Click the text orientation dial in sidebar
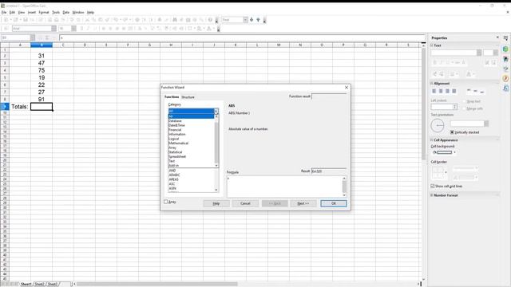This screenshot has width=511, height=287. point(438,126)
